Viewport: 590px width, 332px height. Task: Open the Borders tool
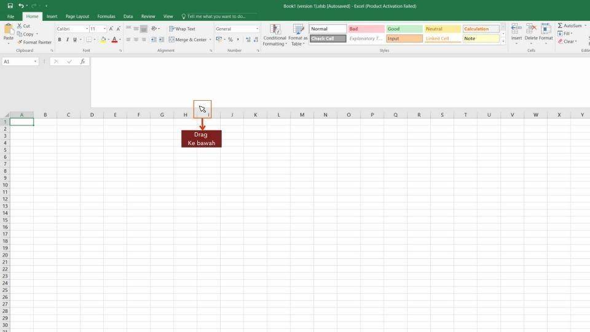pyautogui.click(x=88, y=39)
